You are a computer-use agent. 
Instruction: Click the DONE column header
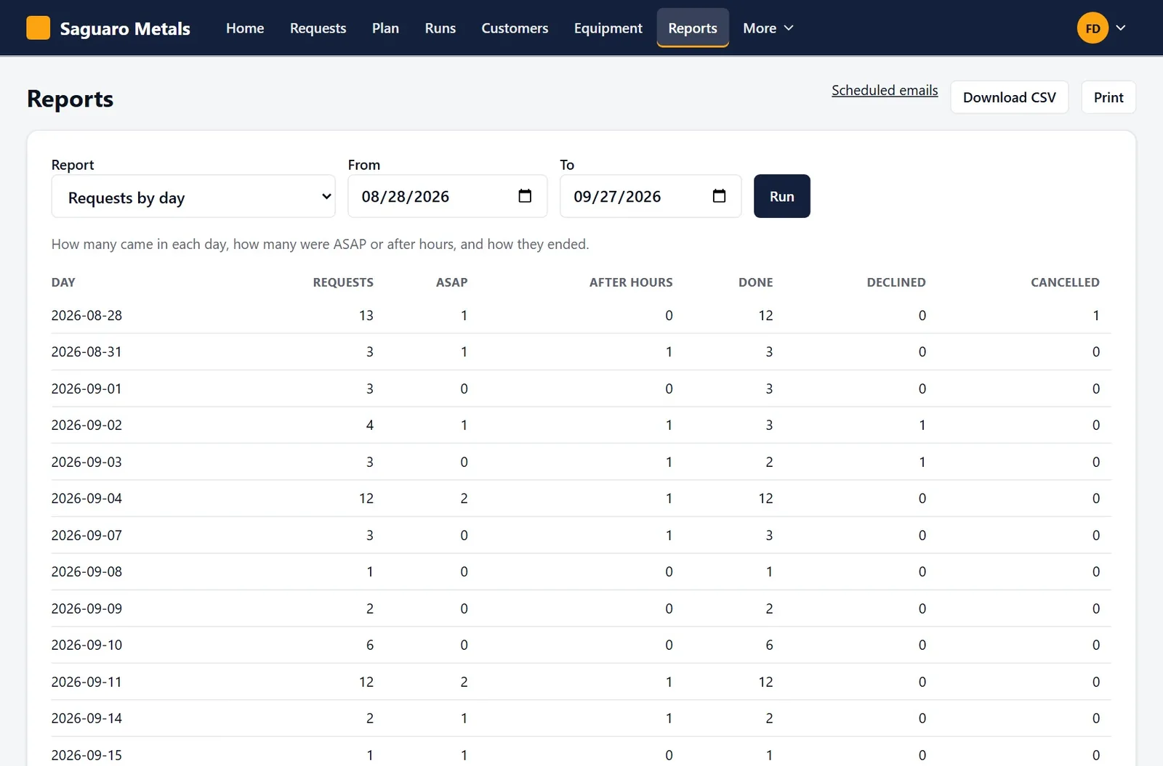[756, 282]
